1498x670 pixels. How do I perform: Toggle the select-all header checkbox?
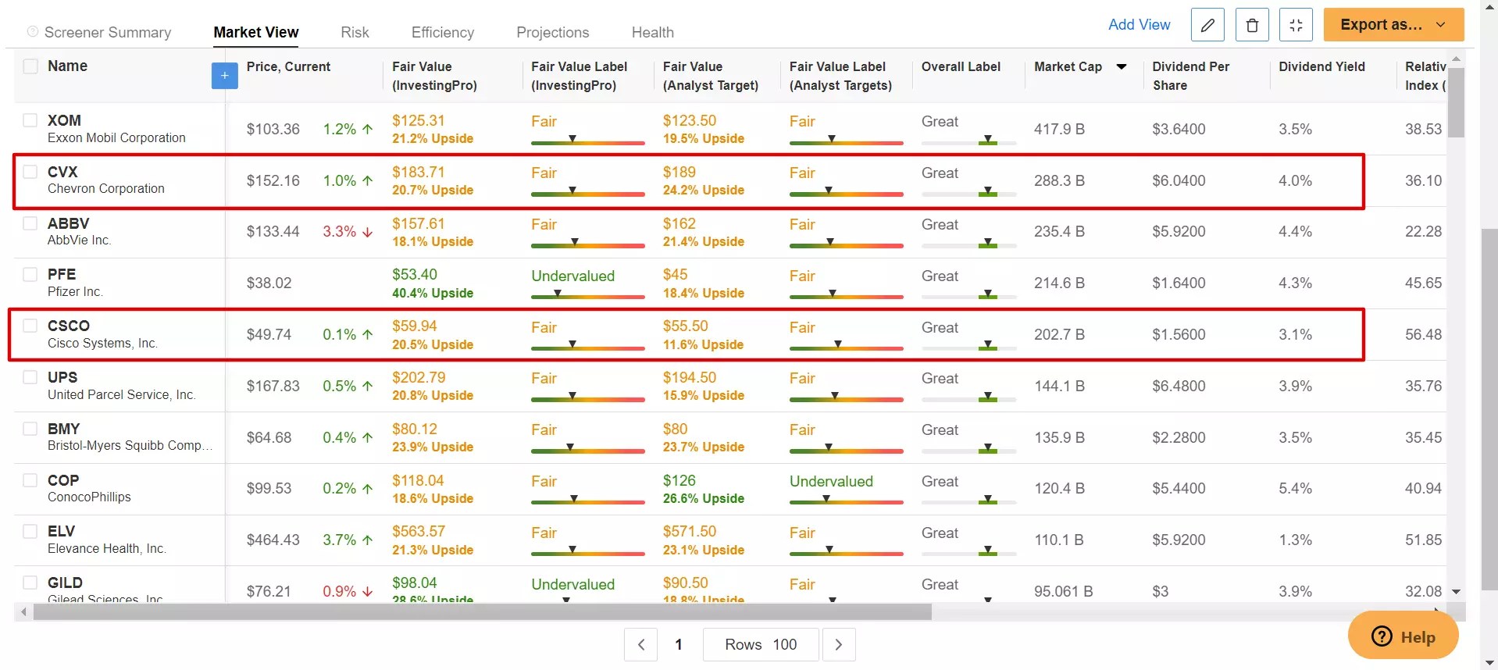coord(30,66)
